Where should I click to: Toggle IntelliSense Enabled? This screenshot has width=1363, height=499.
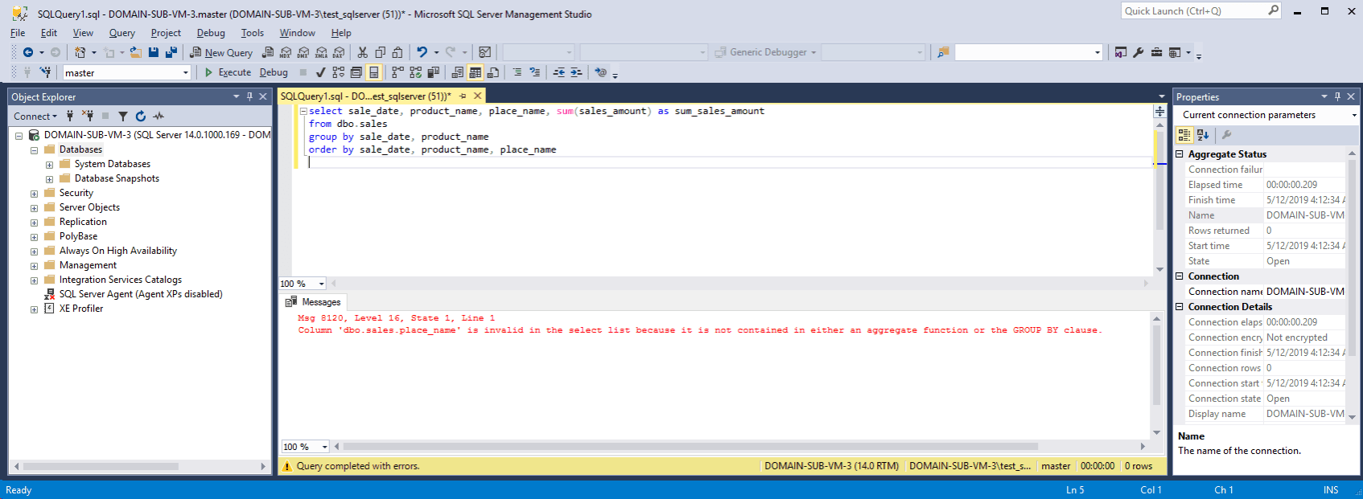pos(373,72)
